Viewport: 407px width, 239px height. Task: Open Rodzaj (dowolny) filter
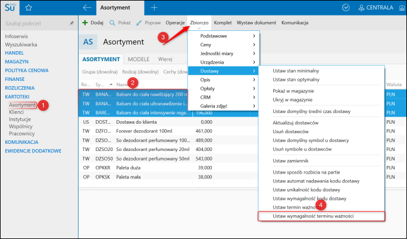click(x=140, y=72)
